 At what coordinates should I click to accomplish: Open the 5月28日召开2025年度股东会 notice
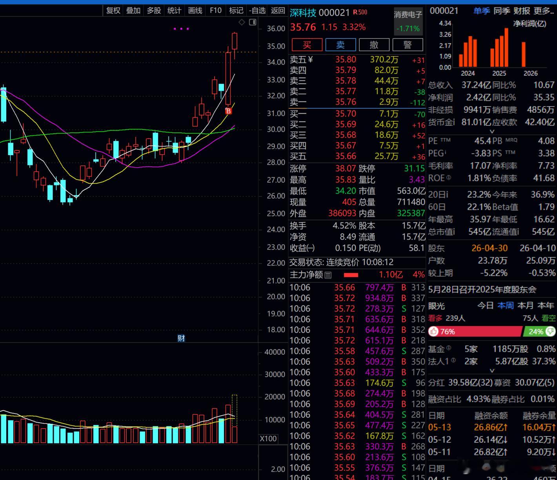click(482, 289)
